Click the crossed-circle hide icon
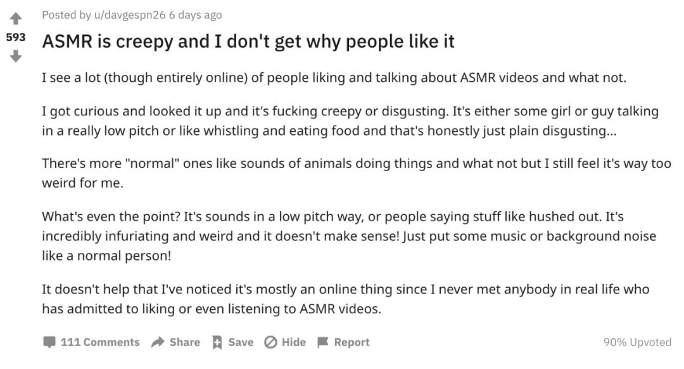 coord(270,342)
